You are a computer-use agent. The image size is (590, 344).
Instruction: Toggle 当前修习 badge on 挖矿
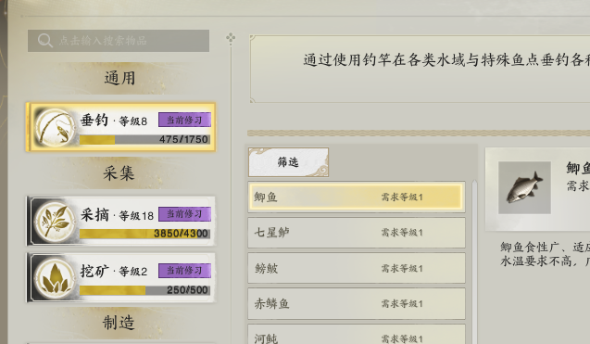(184, 271)
